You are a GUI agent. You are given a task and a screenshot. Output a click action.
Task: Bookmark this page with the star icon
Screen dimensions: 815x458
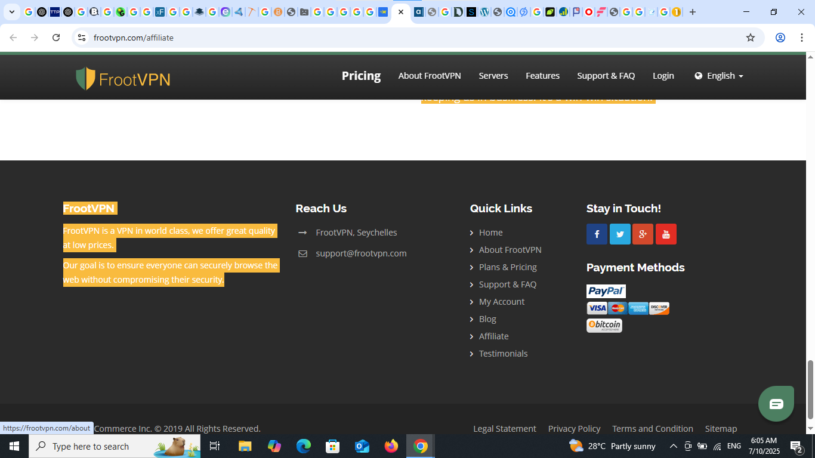(x=751, y=38)
